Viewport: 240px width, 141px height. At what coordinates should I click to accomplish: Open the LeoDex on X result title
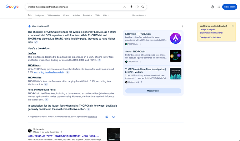click(63, 136)
